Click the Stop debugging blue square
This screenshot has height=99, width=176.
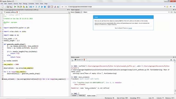(45, 7)
